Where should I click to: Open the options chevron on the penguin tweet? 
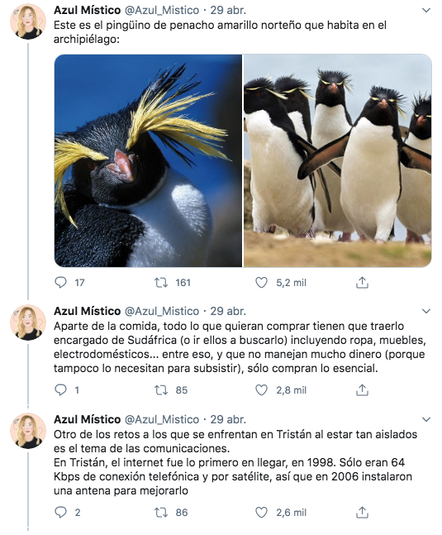(426, 10)
